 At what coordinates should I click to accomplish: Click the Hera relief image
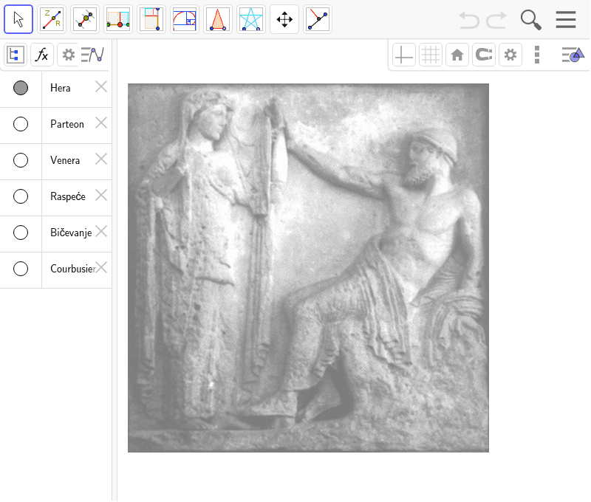(308, 268)
